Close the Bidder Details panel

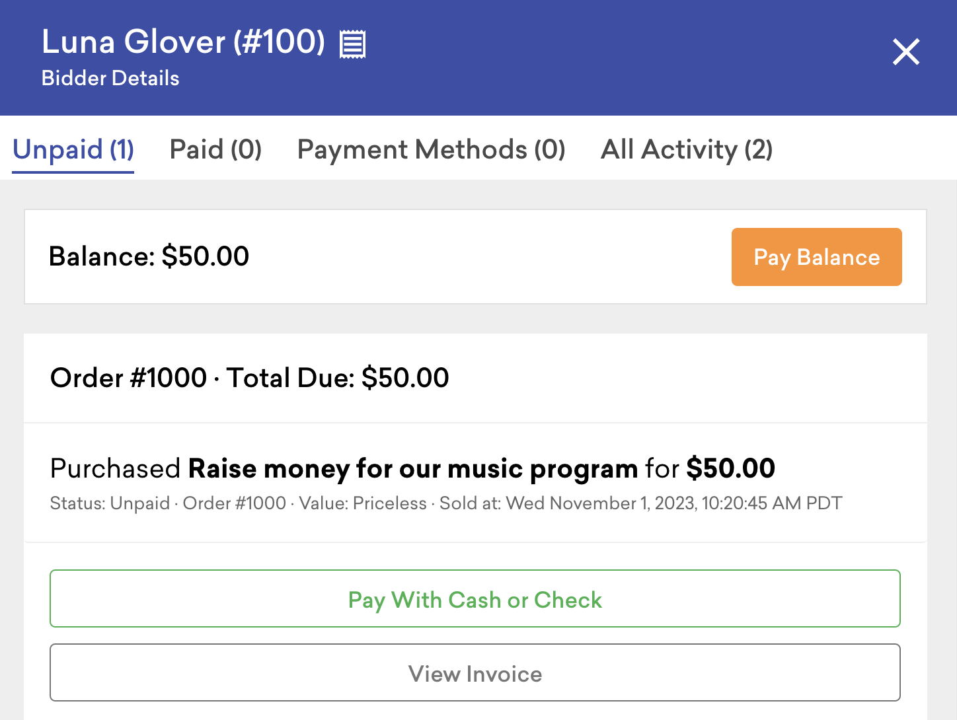click(906, 52)
